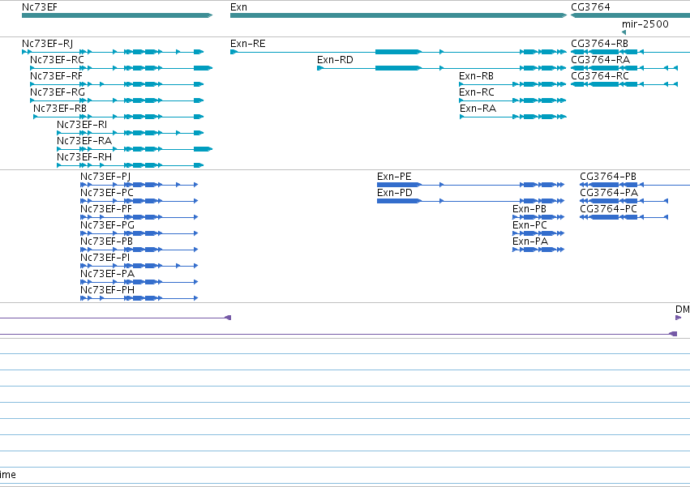Click the Exn gene label

pos(238,7)
